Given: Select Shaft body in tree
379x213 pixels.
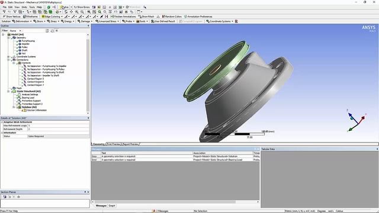Looking at the screenshot, I should pos(24,50).
